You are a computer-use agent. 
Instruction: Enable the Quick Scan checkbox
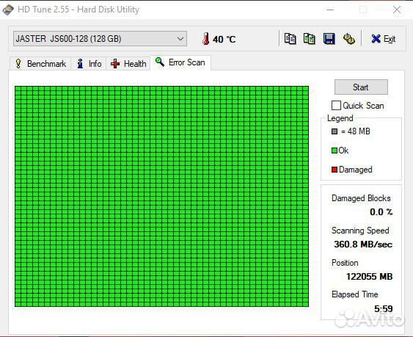336,106
